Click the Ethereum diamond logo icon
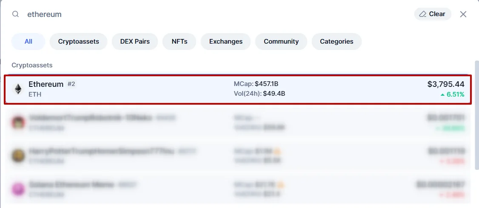The width and height of the screenshot is (479, 208). (18, 89)
